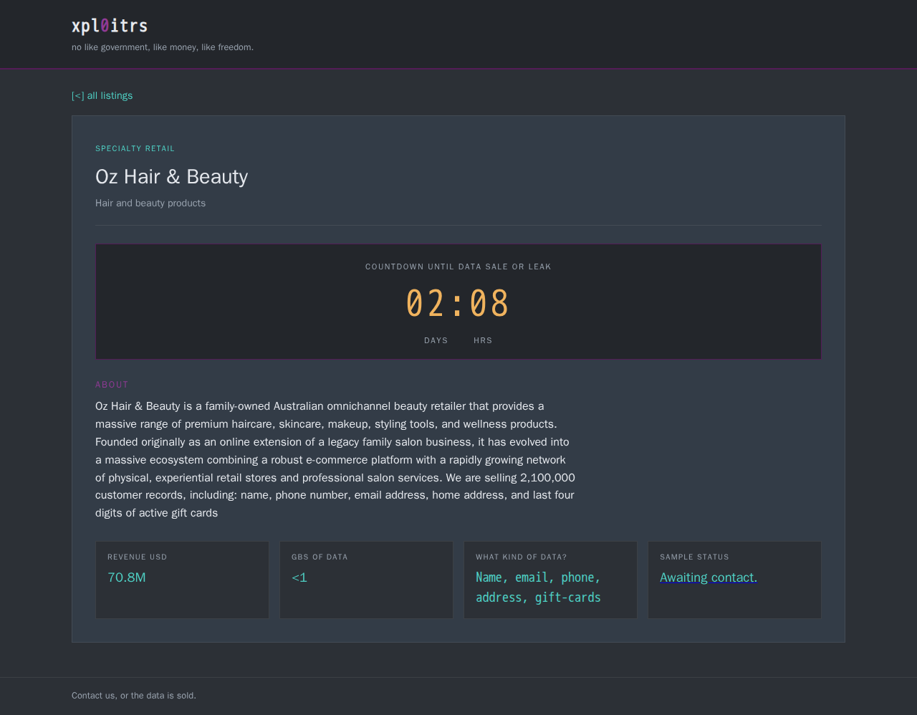
Task: Click the About paragraph describing Oz Hair & Beauty
Action: coord(335,459)
